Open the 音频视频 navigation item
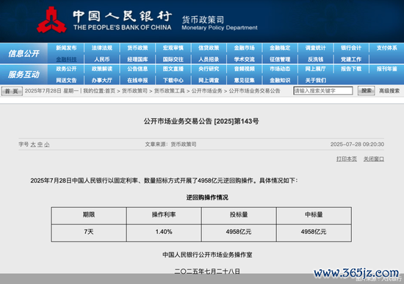Image resolution: width=404 pixels, height=284 pixels. [245, 69]
